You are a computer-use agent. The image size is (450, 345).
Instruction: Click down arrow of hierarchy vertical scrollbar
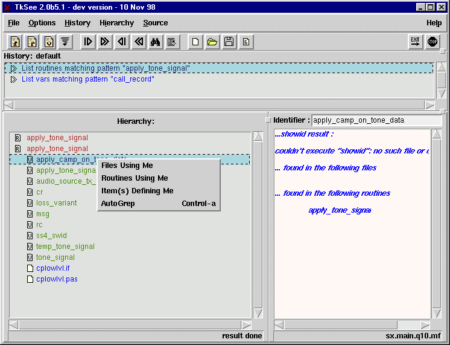pyautogui.click(x=258, y=314)
